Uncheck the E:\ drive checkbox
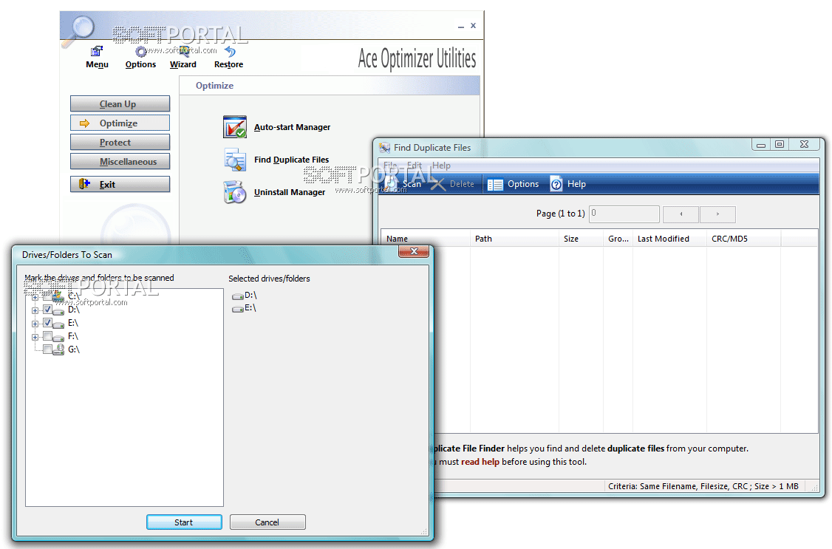Viewport: 832px width, 549px height. click(47, 322)
